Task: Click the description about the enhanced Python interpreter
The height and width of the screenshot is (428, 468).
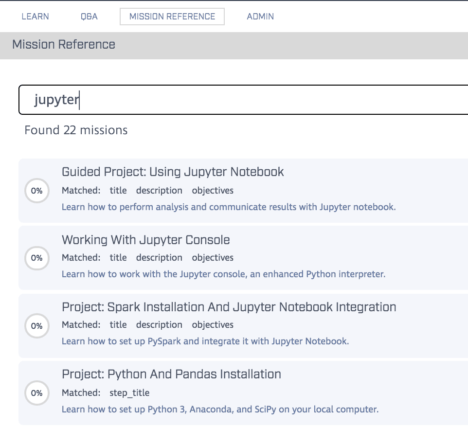Action: (x=223, y=274)
